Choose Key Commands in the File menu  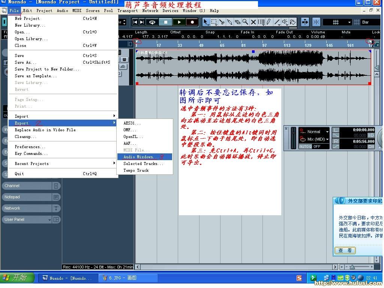coord(63,153)
